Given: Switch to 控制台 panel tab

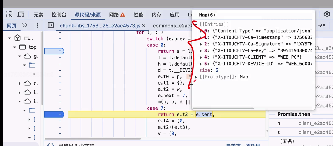Looking at the screenshot, I should coord(59,15).
